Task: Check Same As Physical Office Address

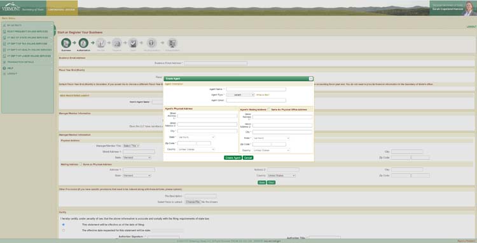Action: click(x=268, y=110)
